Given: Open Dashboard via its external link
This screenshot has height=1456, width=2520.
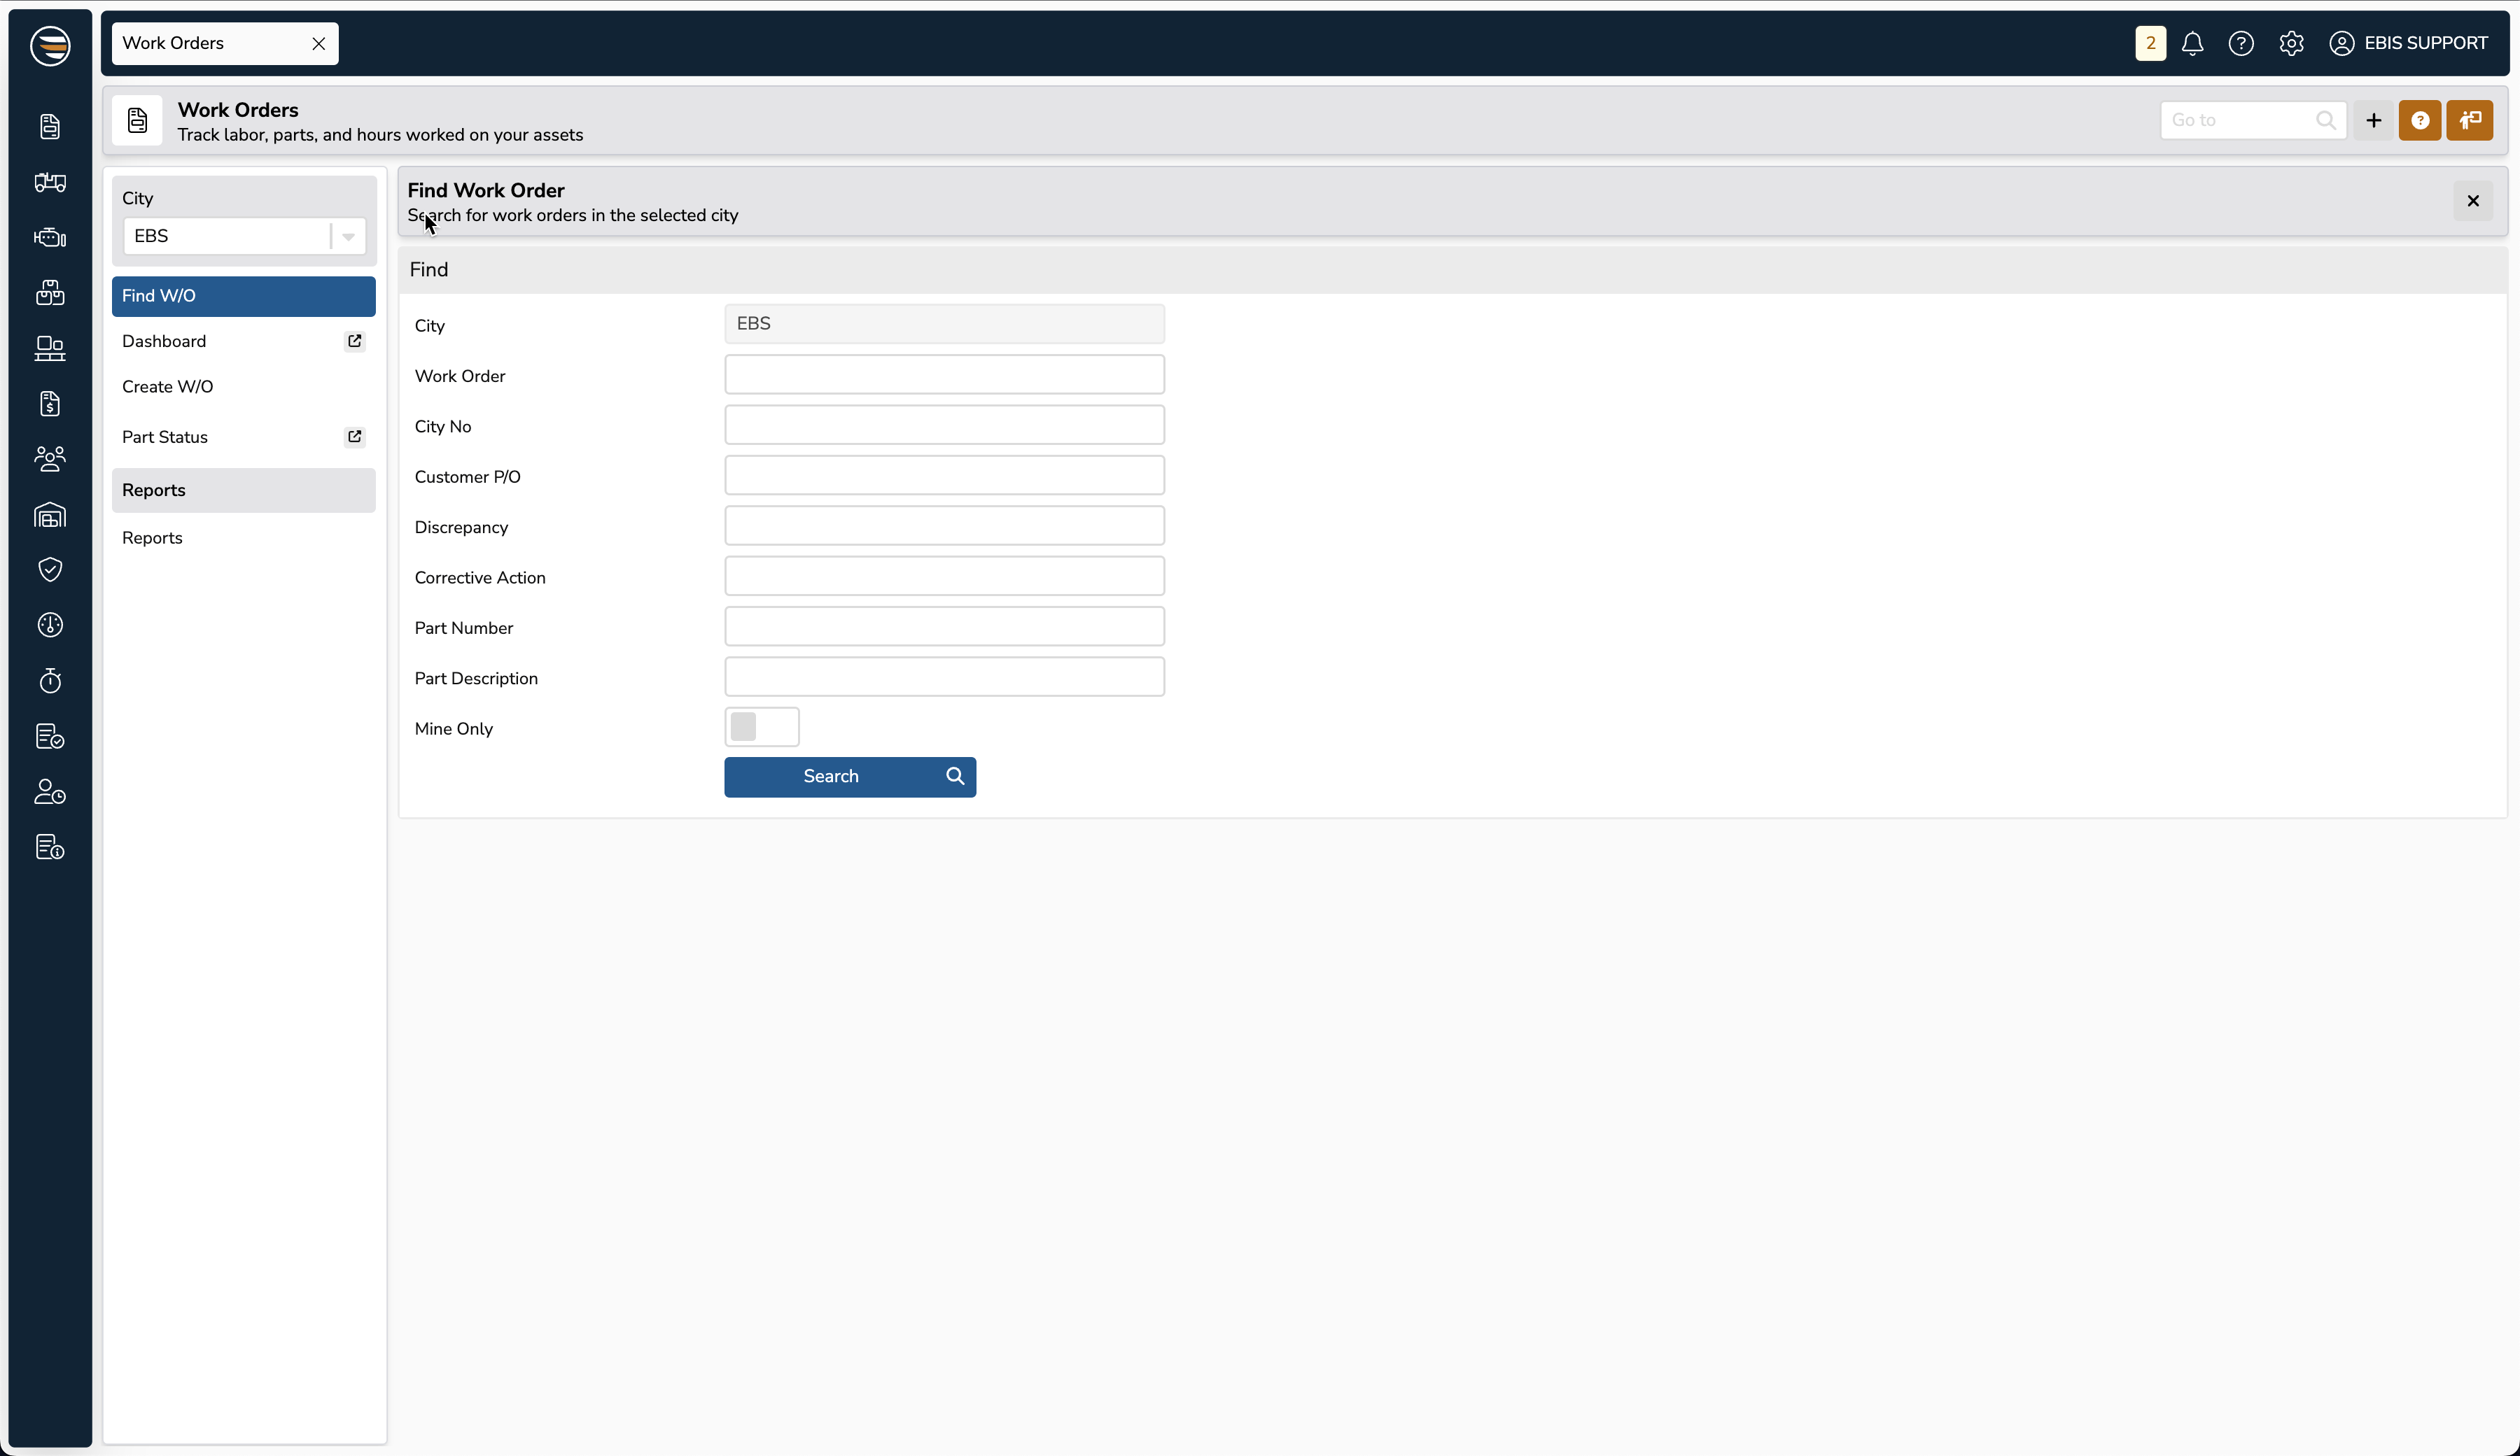Looking at the screenshot, I should [x=354, y=341].
